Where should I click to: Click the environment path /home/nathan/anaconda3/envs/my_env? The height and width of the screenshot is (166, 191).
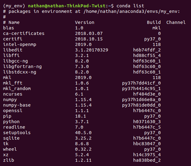131,11
